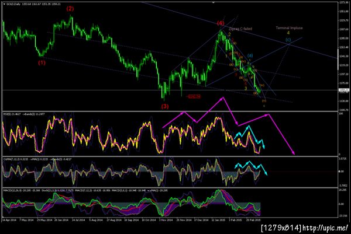
Task: Click the 100 level on RSI scale
Action: pyautogui.click(x=342, y=114)
